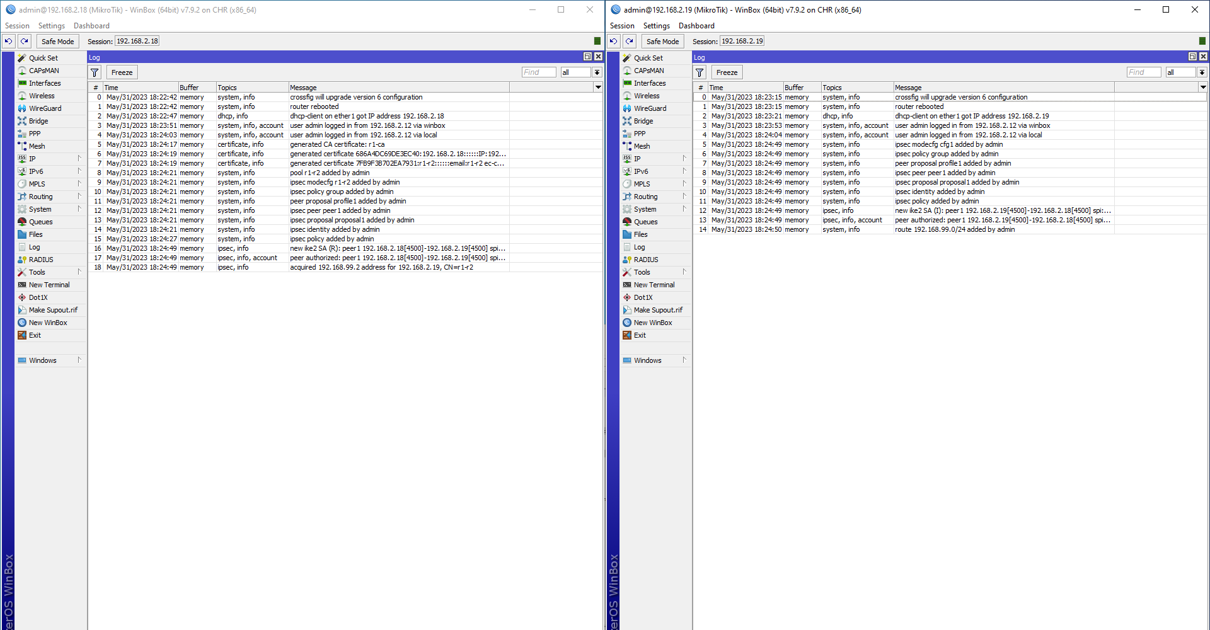Select 'ipsec identity added by admin' row in right Log

[950, 192]
